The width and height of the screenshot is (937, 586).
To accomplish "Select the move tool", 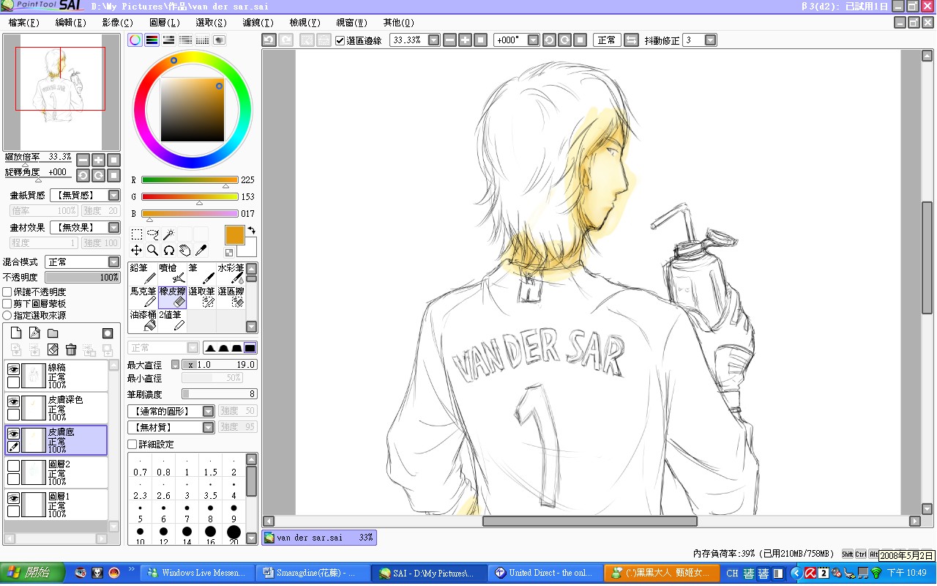I will point(137,251).
